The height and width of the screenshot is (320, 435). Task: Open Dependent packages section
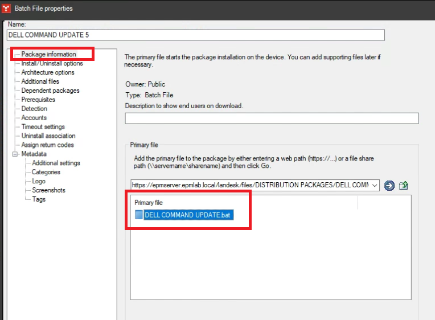(x=50, y=91)
